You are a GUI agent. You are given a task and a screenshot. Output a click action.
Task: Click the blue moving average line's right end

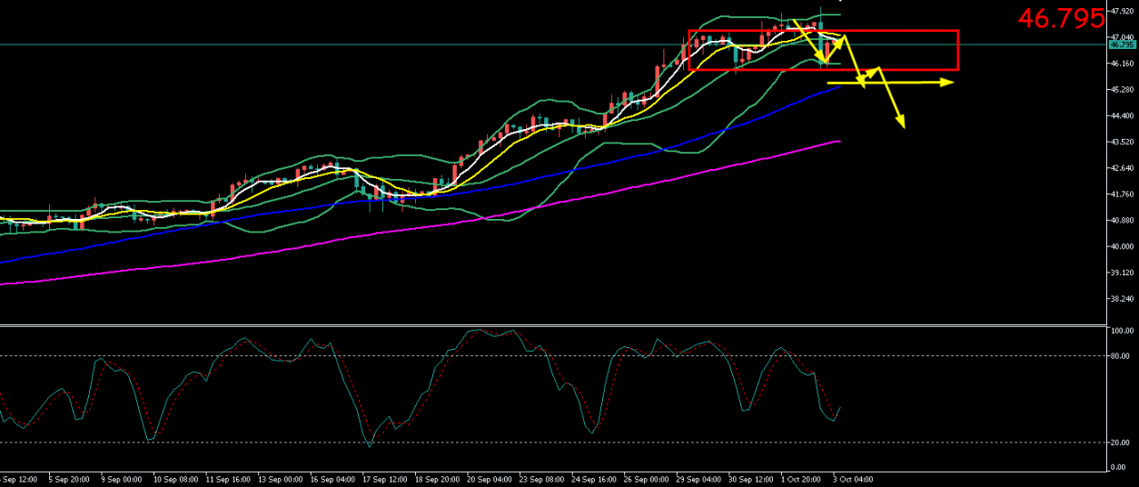(x=837, y=87)
